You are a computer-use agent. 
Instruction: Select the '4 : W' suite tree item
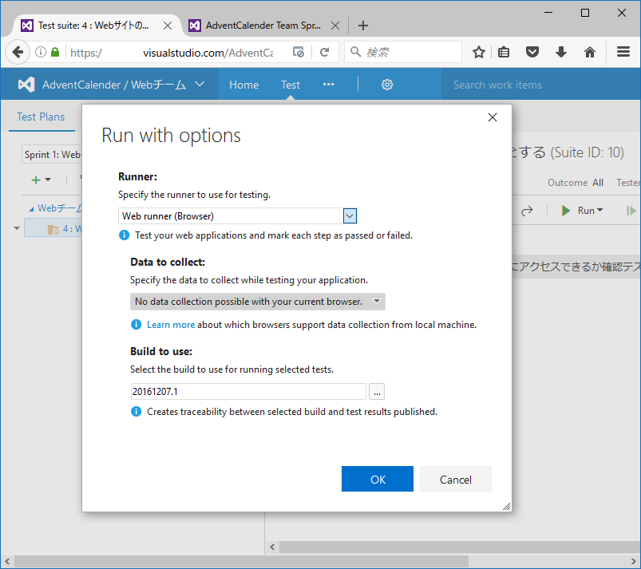click(53, 228)
